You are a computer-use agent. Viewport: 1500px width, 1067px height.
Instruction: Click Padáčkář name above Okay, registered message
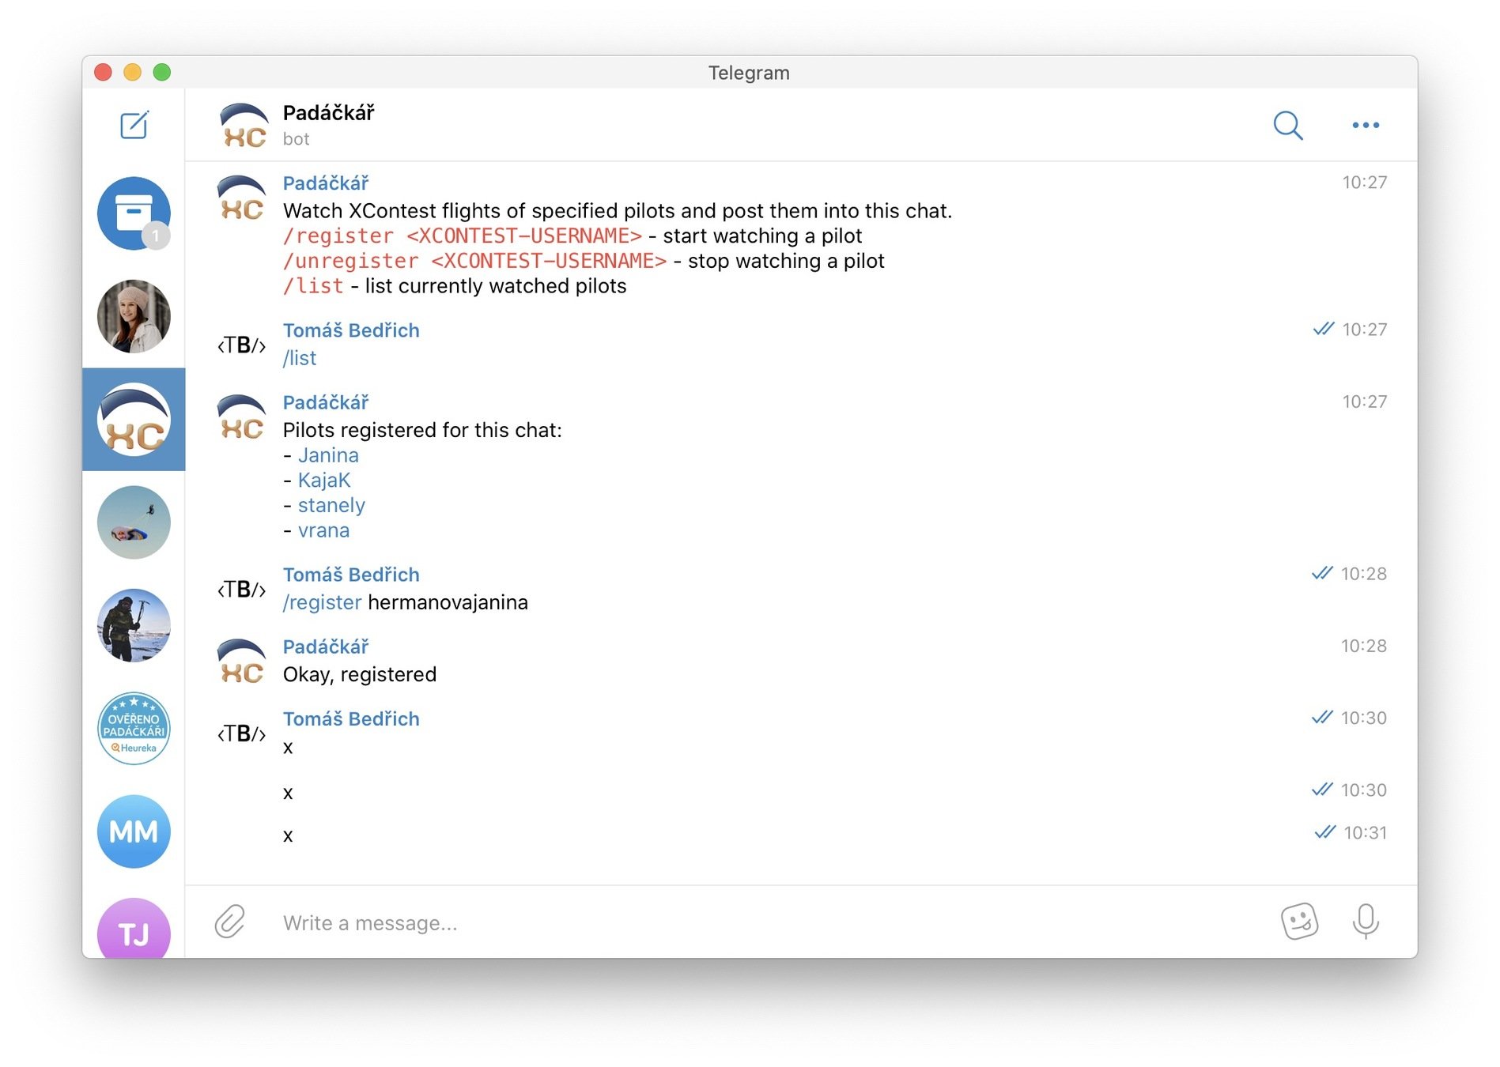point(326,647)
